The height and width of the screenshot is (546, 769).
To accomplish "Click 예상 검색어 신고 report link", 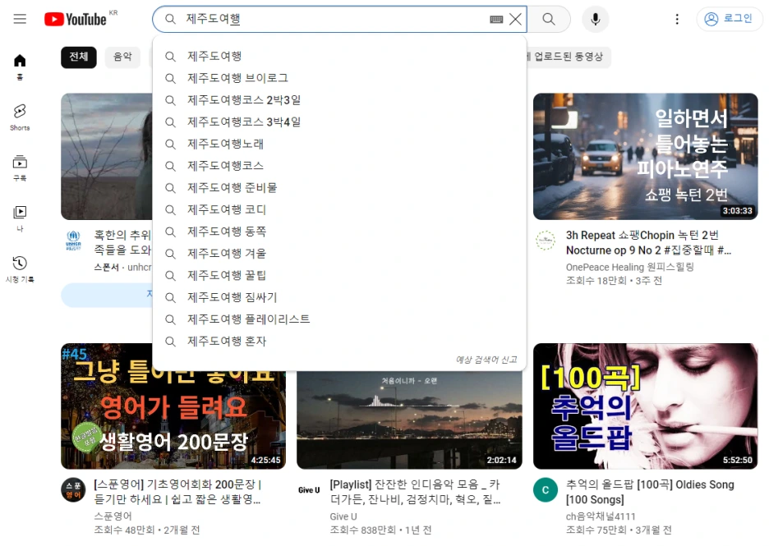I will coord(486,360).
